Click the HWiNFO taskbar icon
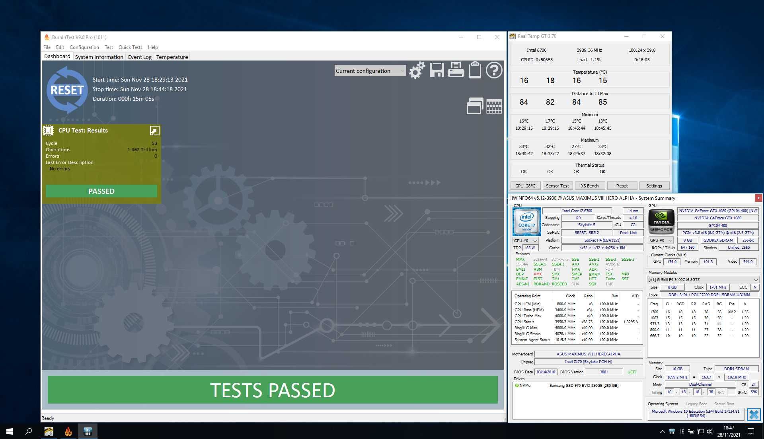 [x=88, y=431]
